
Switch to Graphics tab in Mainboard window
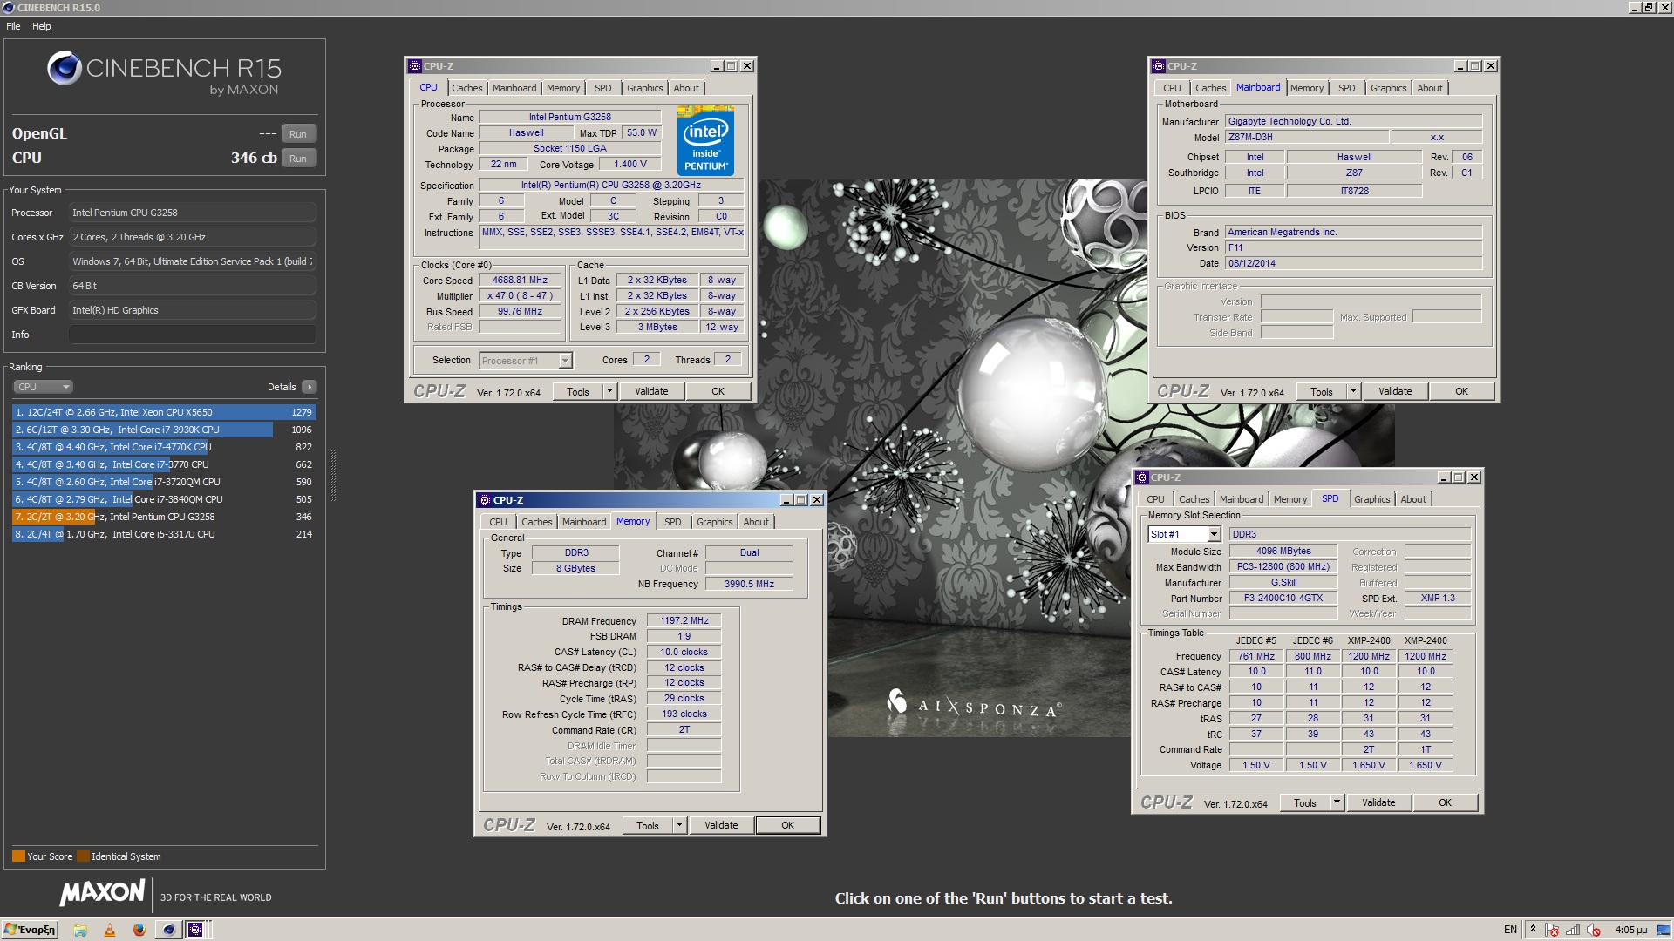tap(1388, 88)
